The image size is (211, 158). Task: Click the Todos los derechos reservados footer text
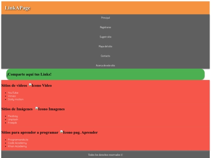click(x=105, y=155)
